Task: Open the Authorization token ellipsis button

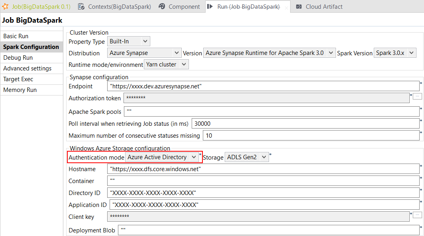Action: [x=417, y=96]
